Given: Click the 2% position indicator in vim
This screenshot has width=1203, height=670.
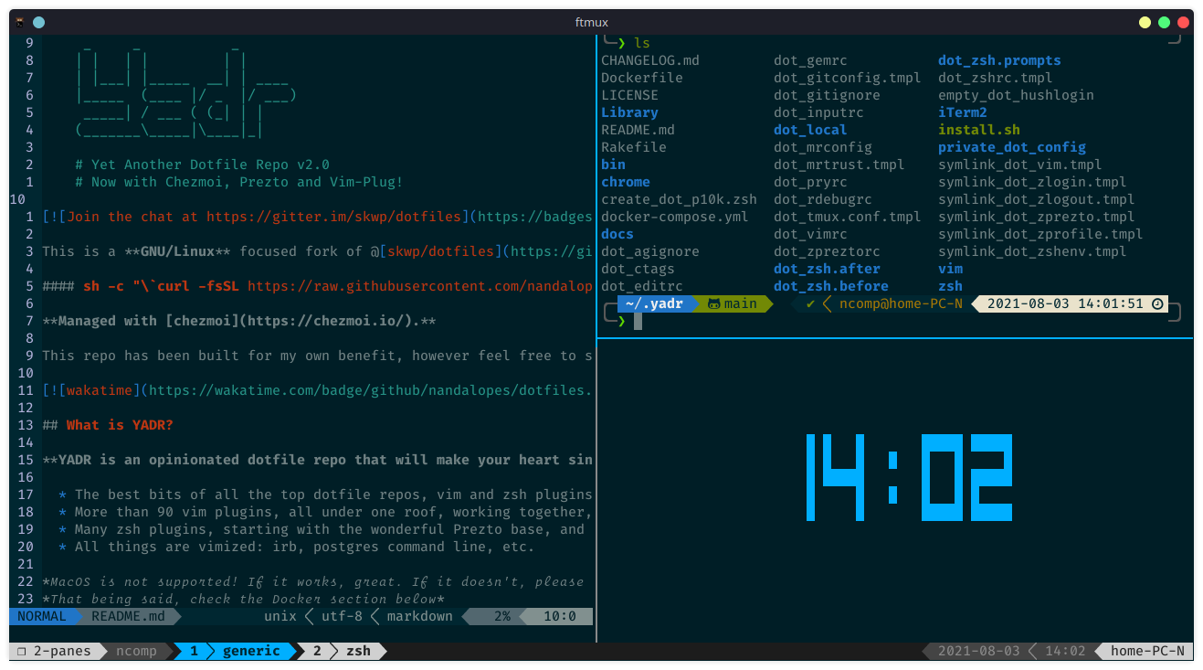Looking at the screenshot, I should (501, 616).
